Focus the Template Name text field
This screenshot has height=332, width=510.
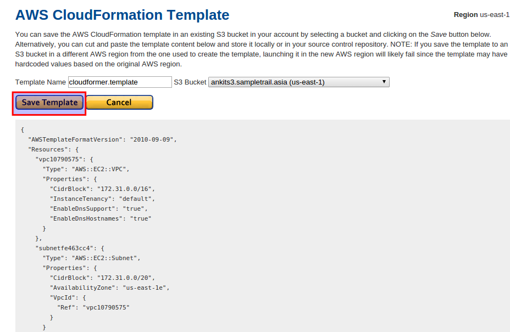point(120,82)
